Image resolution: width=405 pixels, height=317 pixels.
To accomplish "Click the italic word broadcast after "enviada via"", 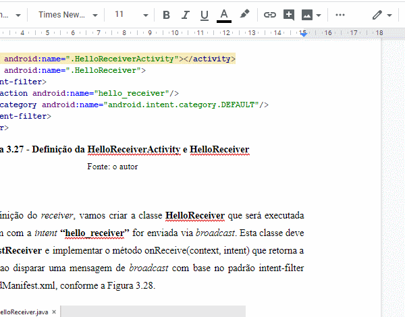I will (215, 233).
